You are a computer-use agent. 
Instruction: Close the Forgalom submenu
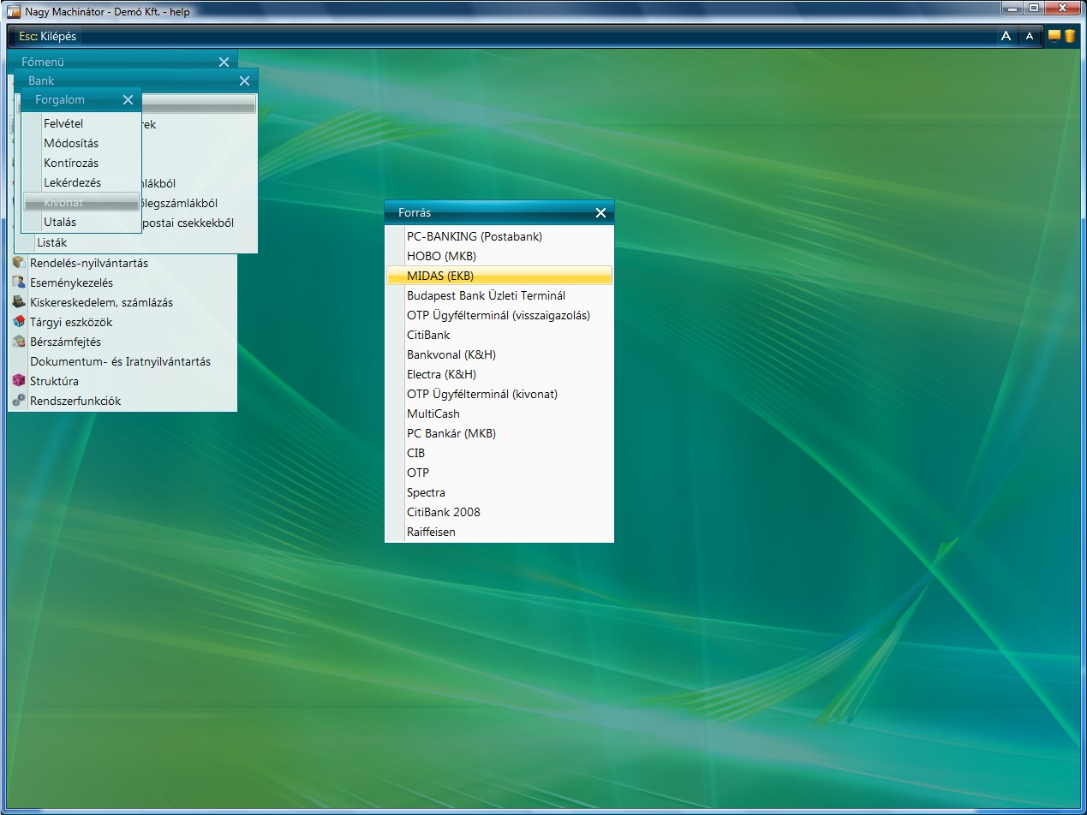(x=128, y=100)
